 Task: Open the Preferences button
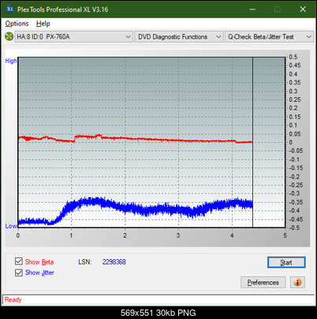click(x=263, y=283)
